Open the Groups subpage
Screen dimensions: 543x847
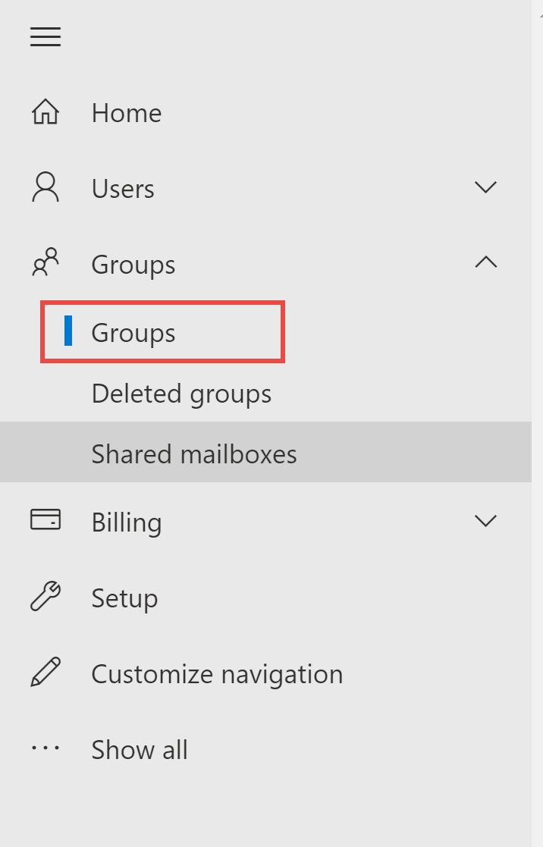(133, 332)
